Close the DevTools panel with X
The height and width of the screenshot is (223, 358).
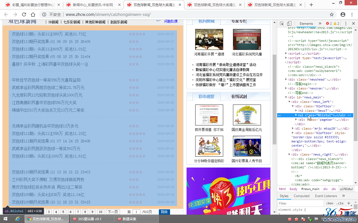[x=353, y=24]
